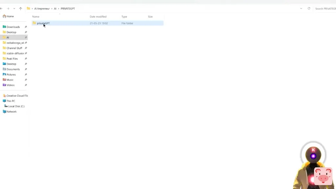Sort by the Type column header

pos(124,16)
